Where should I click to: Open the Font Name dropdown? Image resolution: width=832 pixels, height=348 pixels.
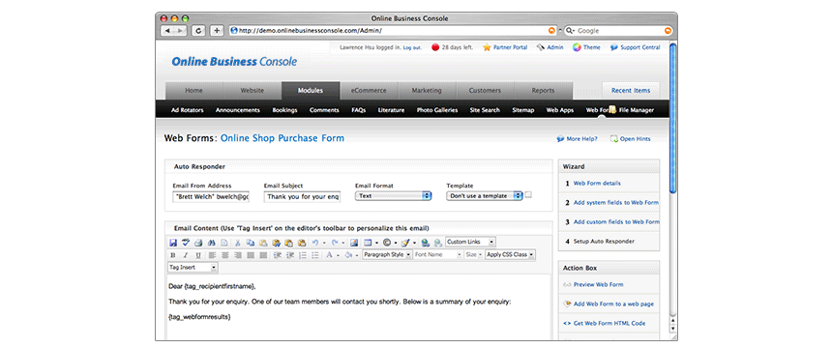tap(438, 254)
